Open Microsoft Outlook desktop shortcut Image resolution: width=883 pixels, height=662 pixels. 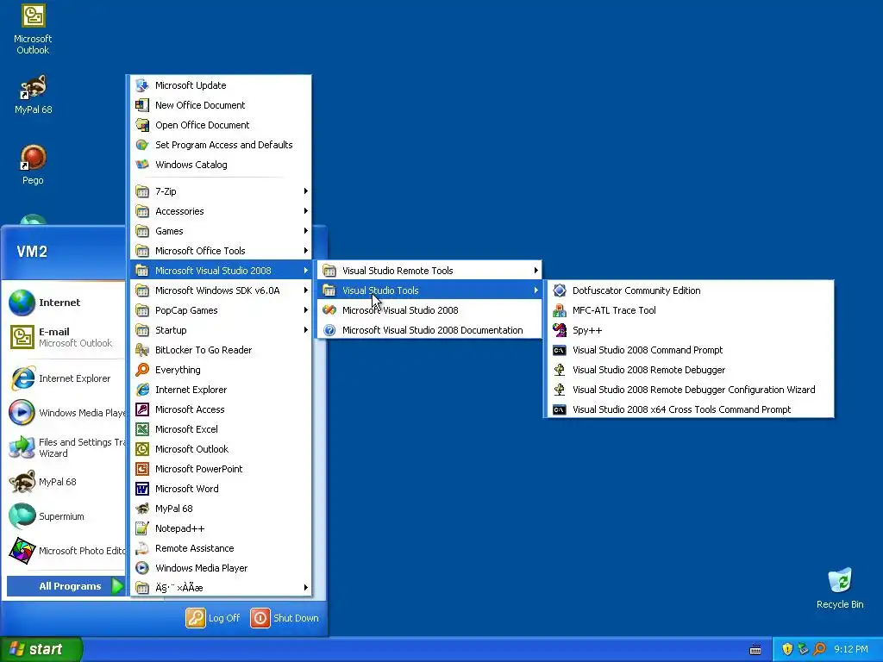coord(33,29)
